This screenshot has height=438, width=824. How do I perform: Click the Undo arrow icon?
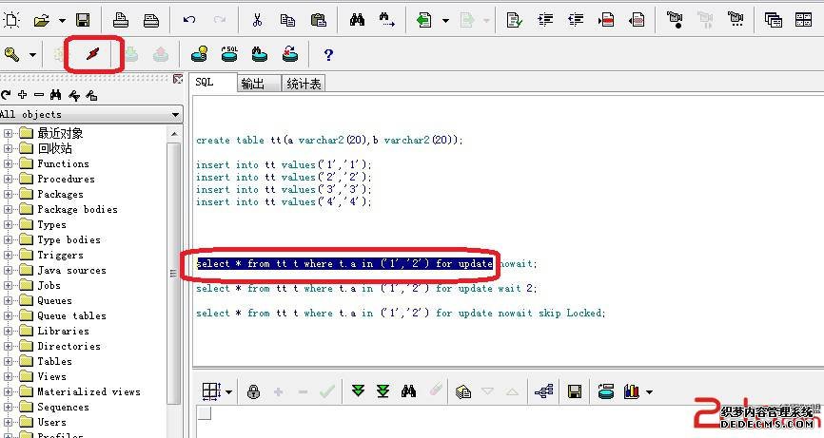point(189,20)
